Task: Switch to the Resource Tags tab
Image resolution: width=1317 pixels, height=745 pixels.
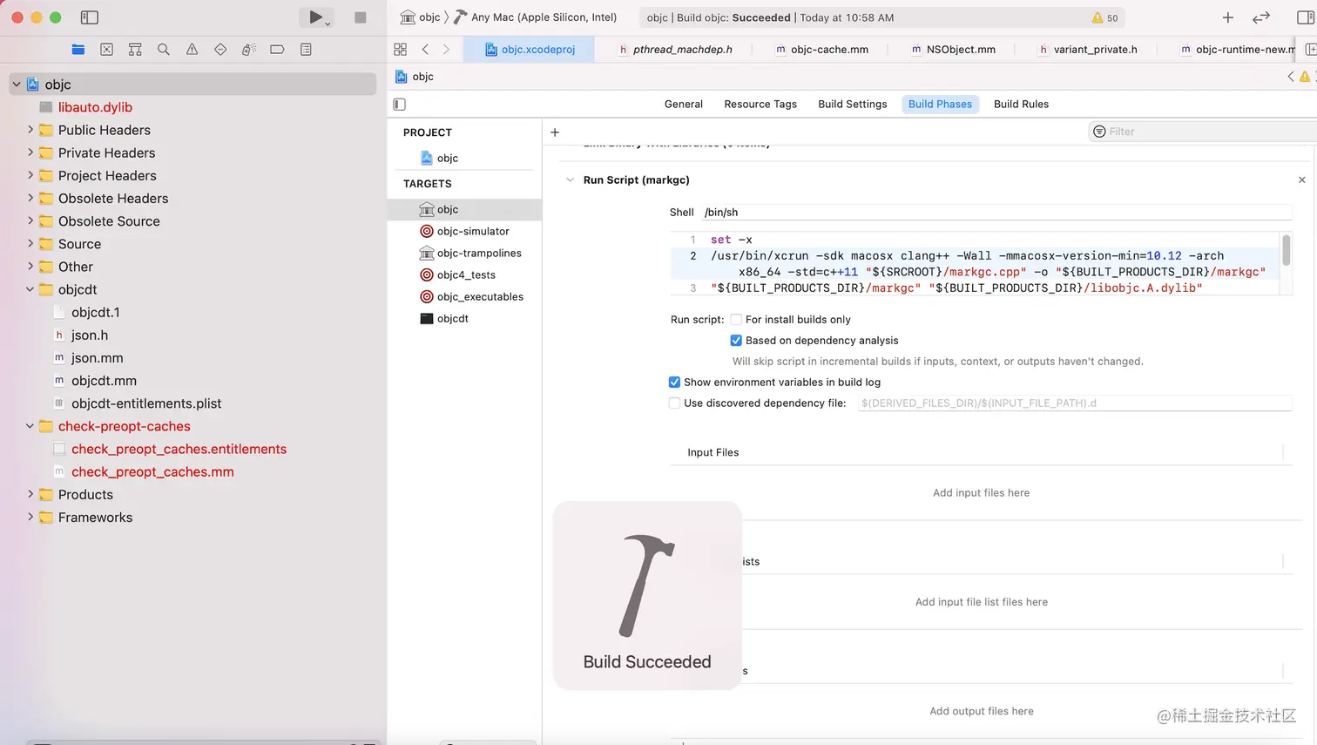Action: 760,105
